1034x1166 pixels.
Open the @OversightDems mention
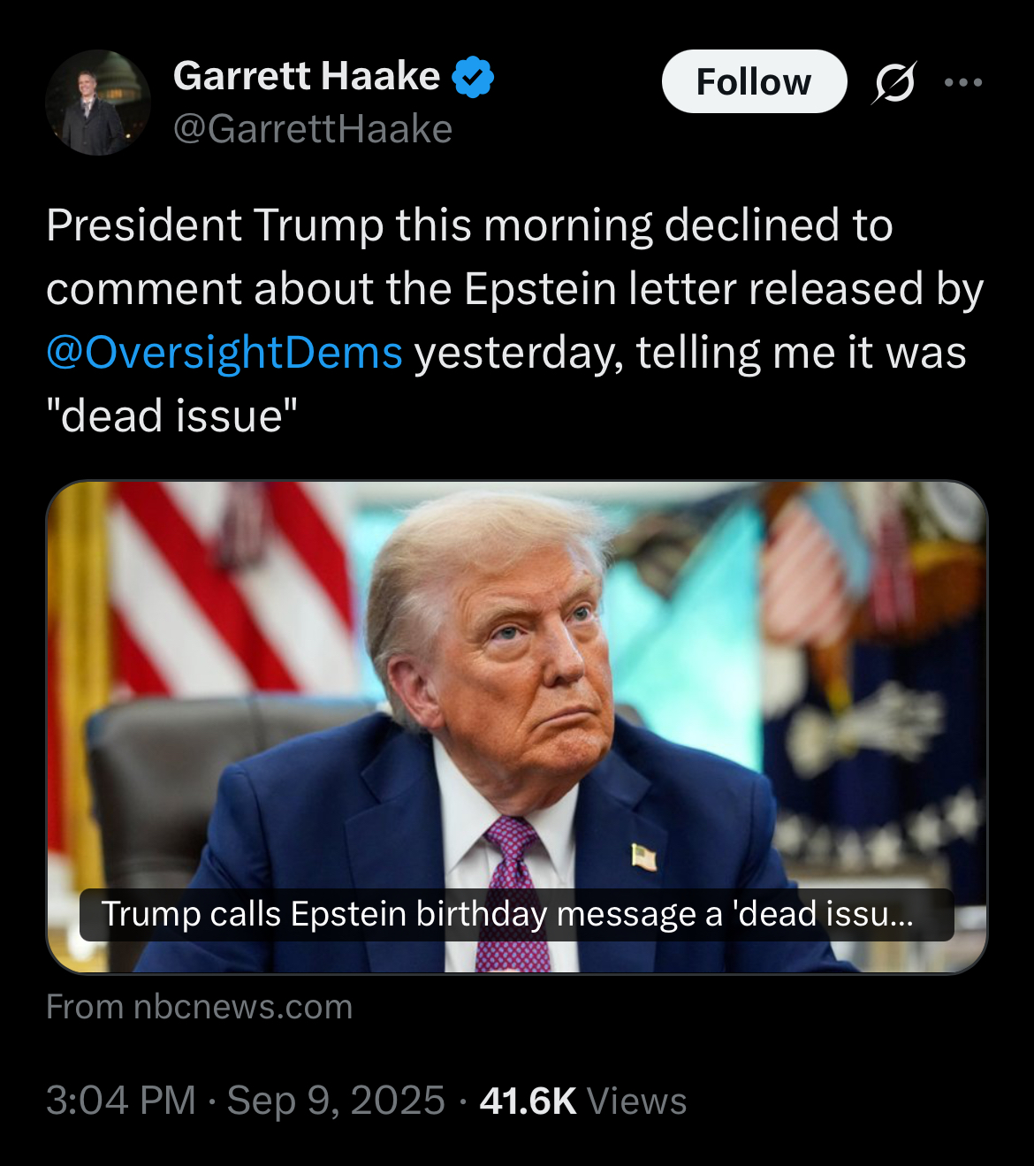224,353
